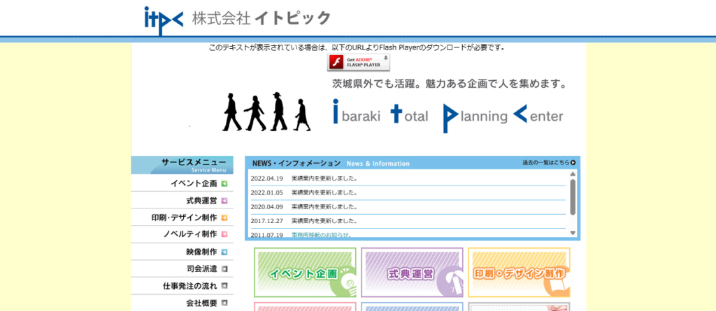This screenshot has height=311, width=716.
Task: Click the Ibaraki Total Planning Center graphic
Action: pyautogui.click(x=448, y=116)
